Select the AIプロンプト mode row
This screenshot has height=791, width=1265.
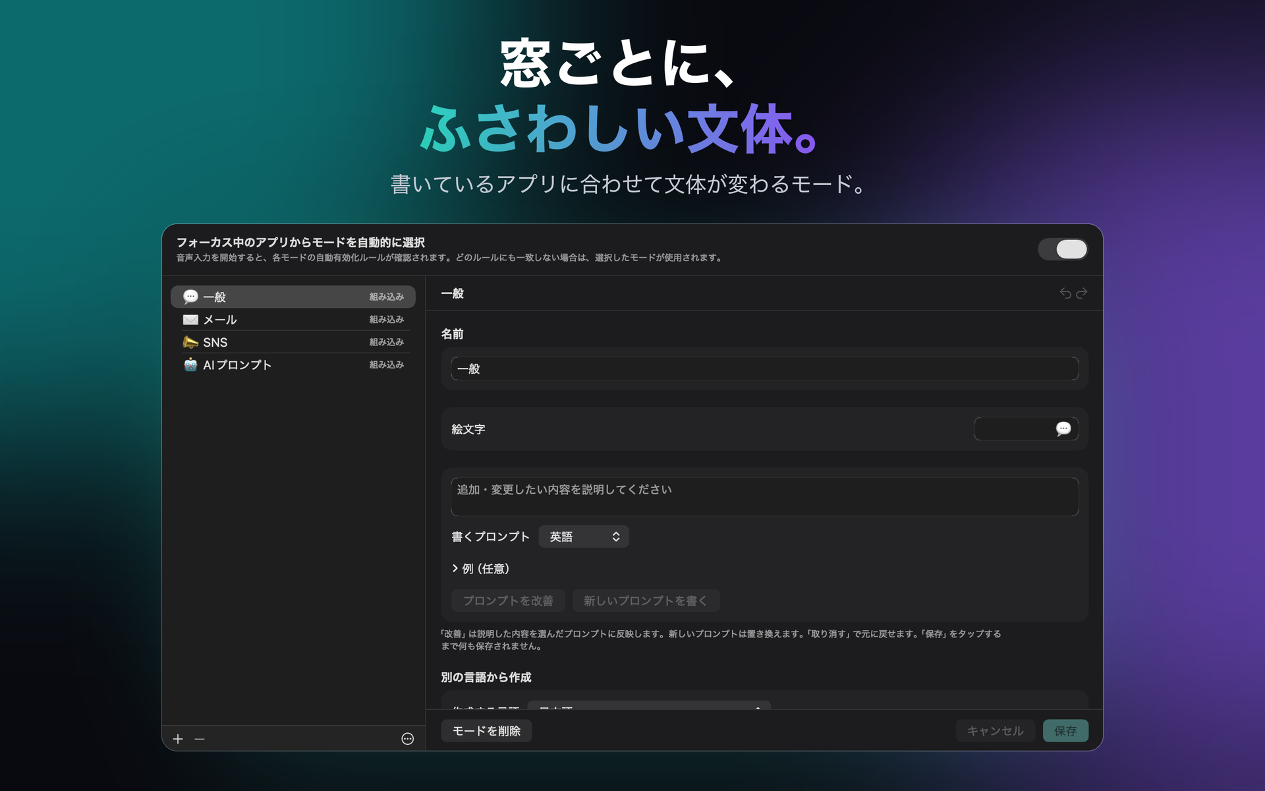pos(293,365)
